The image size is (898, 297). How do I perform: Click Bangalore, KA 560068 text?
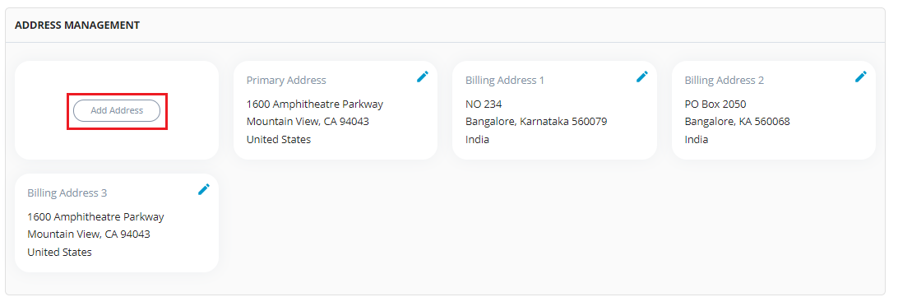pyautogui.click(x=738, y=122)
